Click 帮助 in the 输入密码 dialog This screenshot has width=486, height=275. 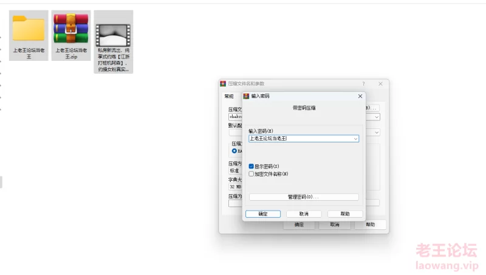click(345, 214)
